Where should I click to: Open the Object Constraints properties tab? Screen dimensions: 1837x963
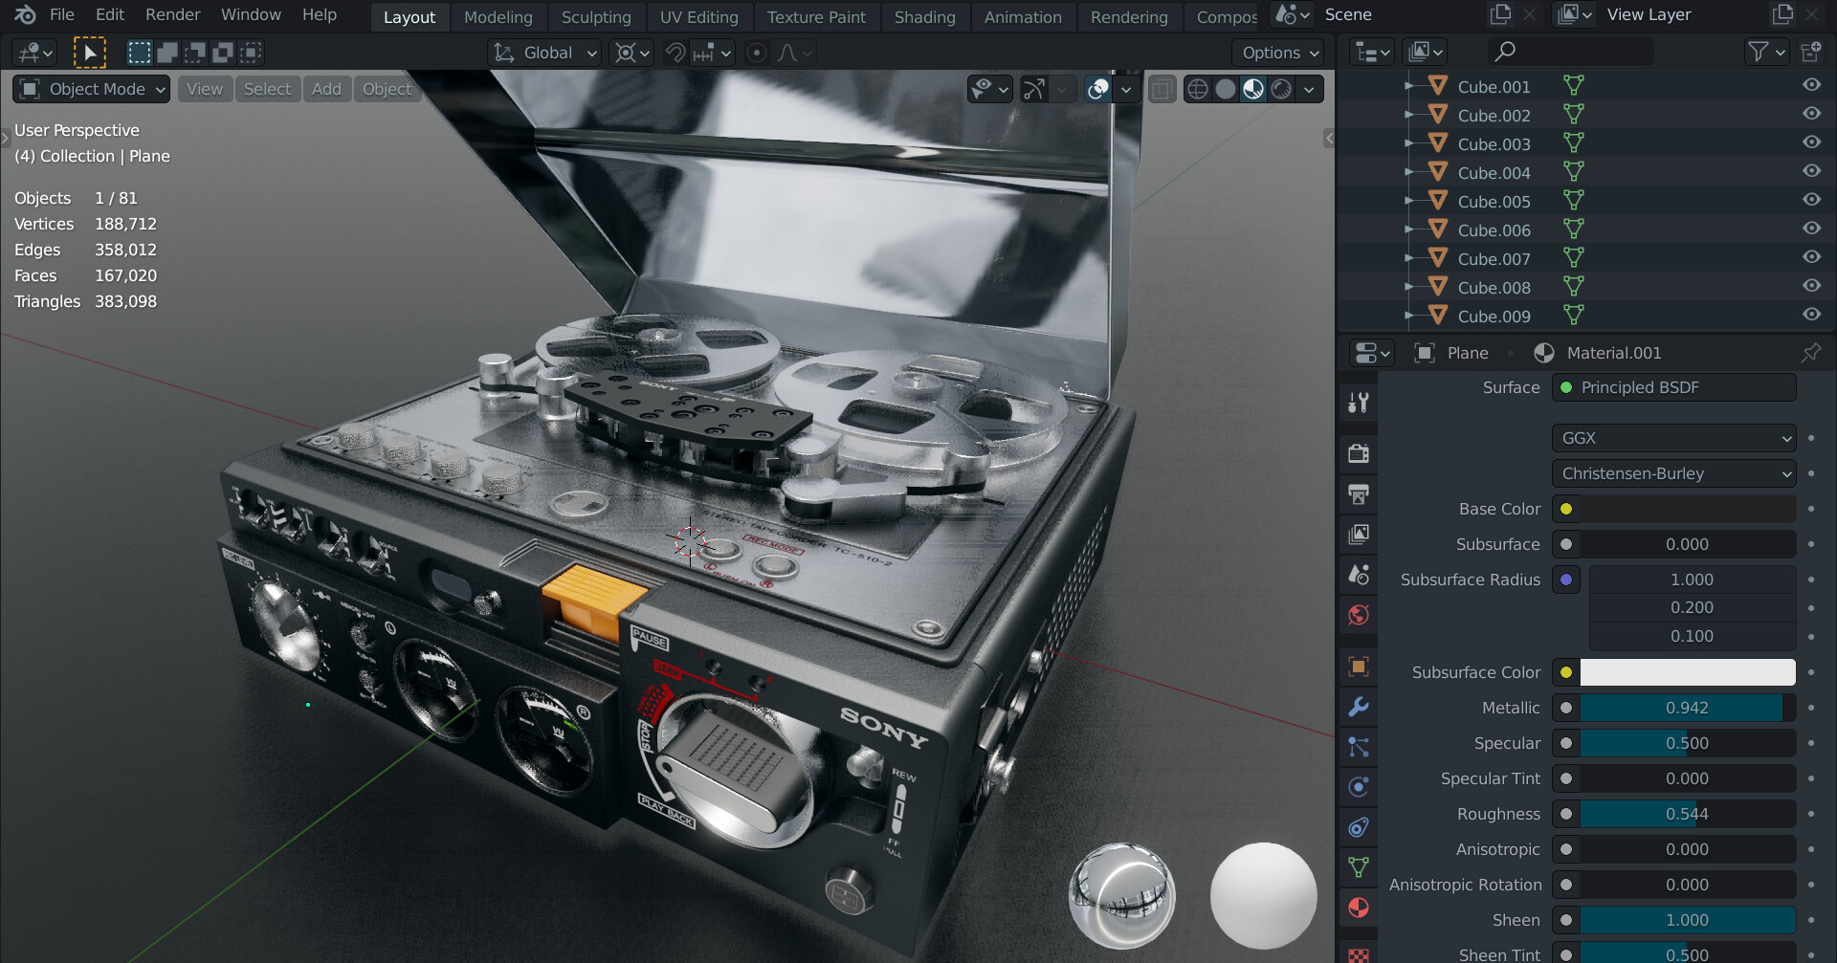pyautogui.click(x=1358, y=827)
